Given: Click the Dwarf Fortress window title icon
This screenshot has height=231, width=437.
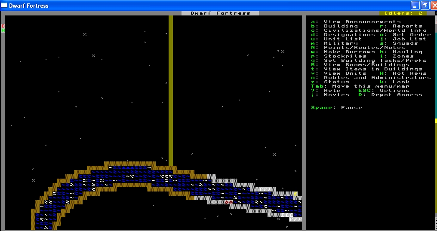Looking at the screenshot, I should pos(5,6).
